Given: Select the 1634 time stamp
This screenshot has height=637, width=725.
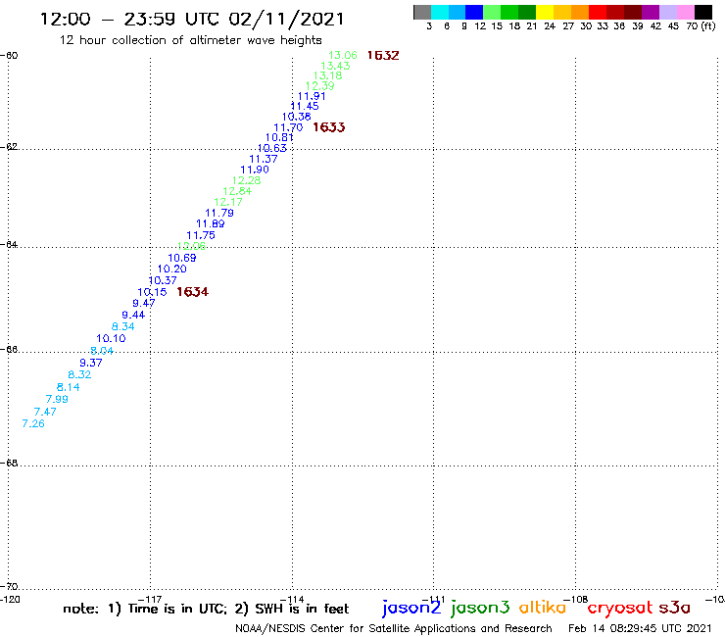Looking at the screenshot, I should point(192,291).
